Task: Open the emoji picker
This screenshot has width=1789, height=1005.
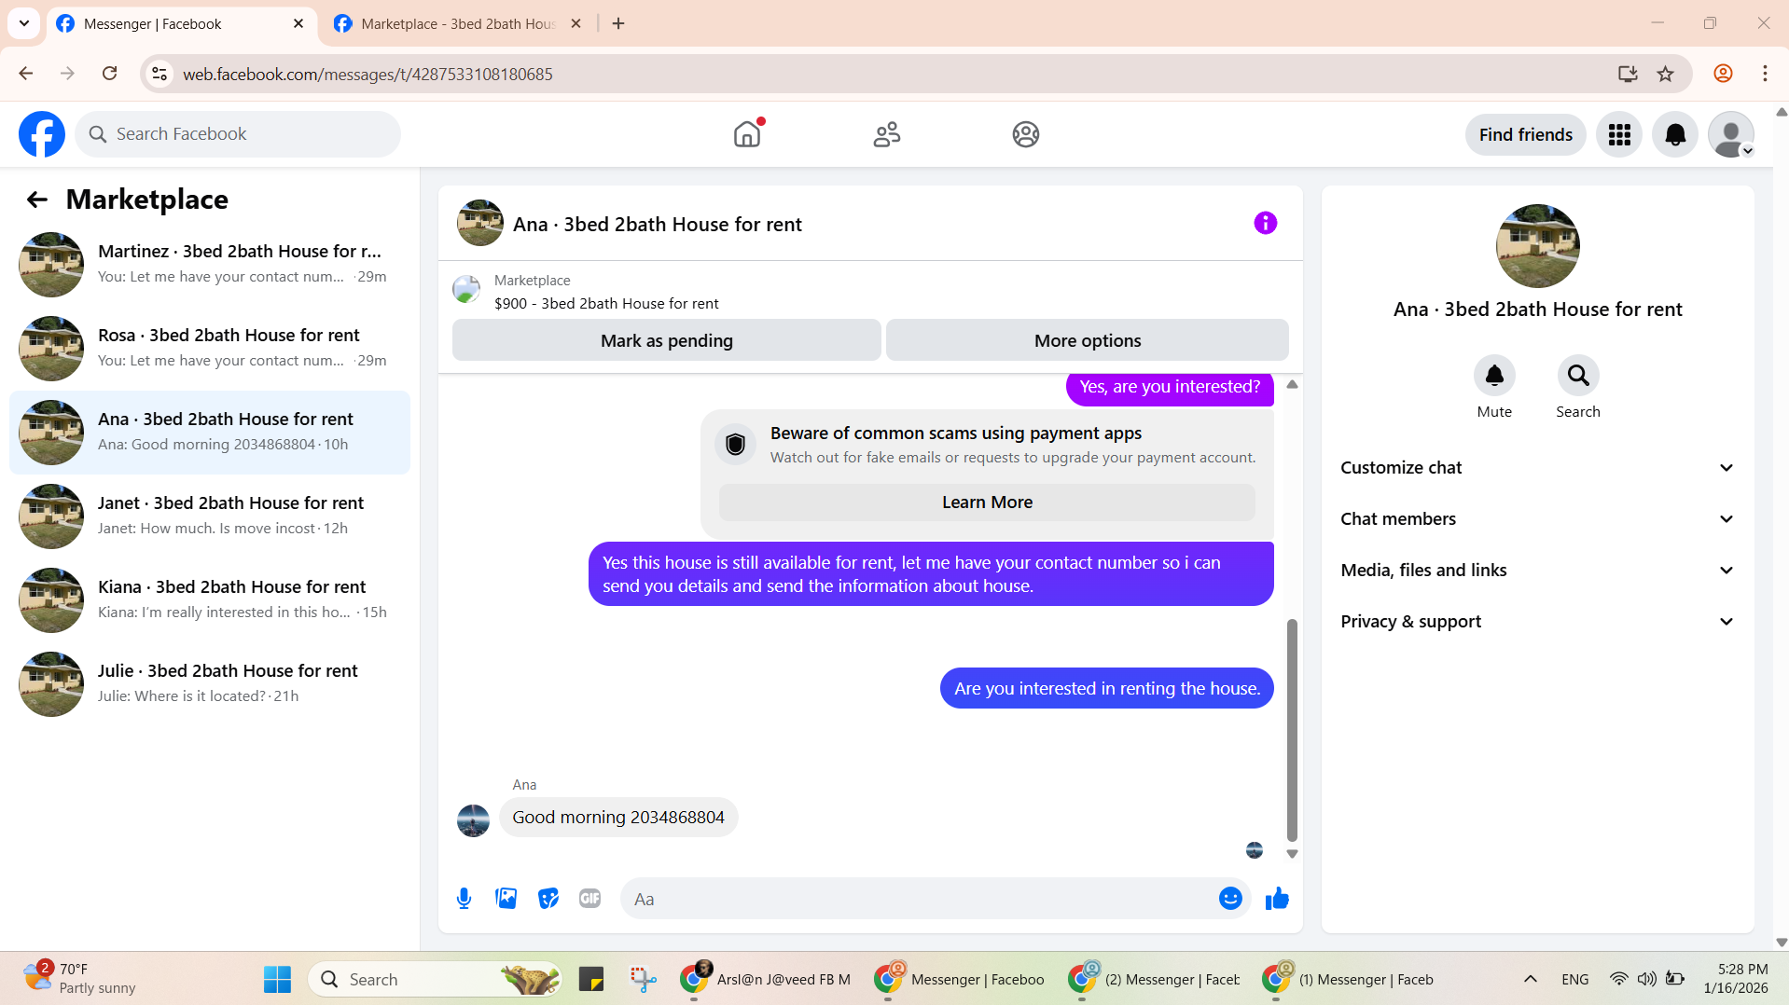Action: [1230, 899]
